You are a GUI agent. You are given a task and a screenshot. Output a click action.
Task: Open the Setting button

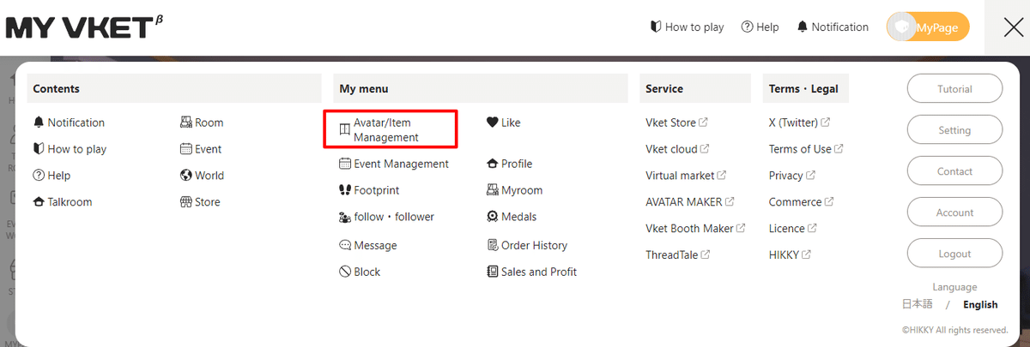tap(954, 130)
